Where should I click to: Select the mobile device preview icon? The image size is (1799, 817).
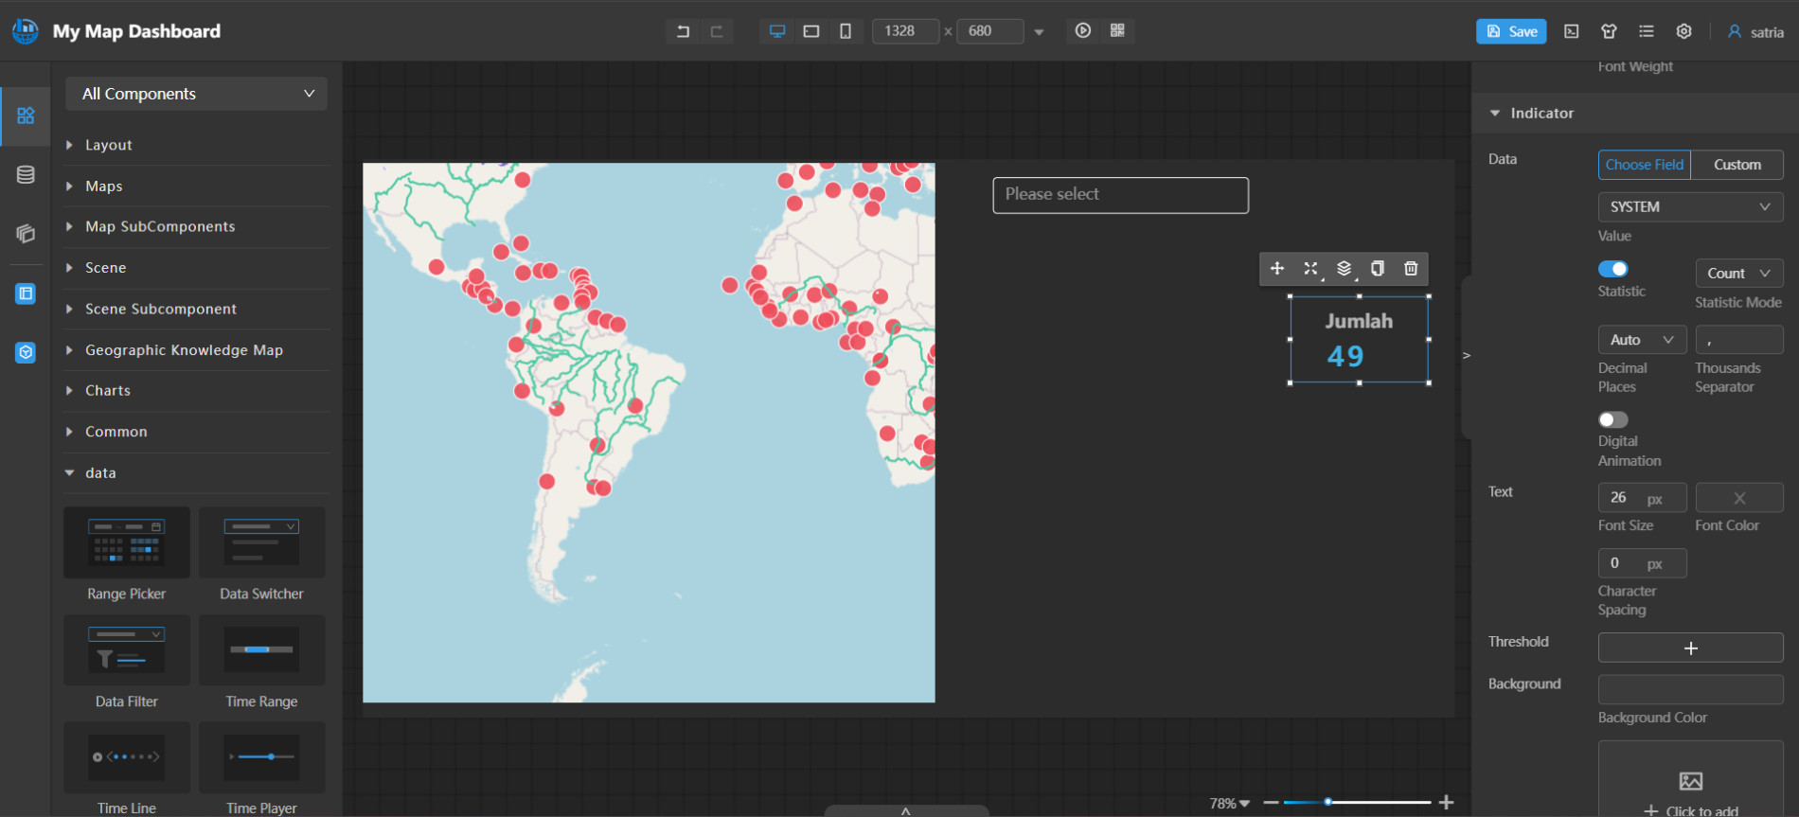point(845,31)
